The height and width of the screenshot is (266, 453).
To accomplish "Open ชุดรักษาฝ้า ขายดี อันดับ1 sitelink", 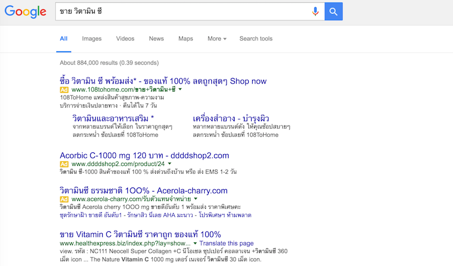I will click(91, 215).
